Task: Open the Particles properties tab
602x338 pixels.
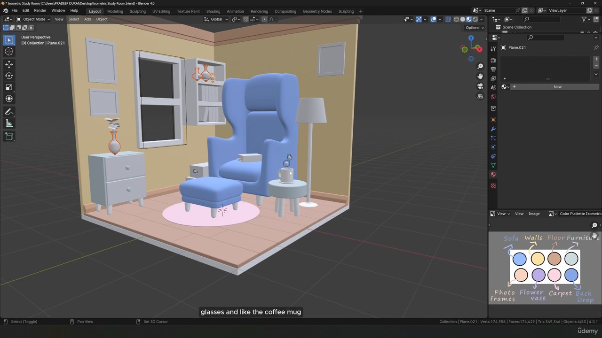Action: click(x=493, y=138)
